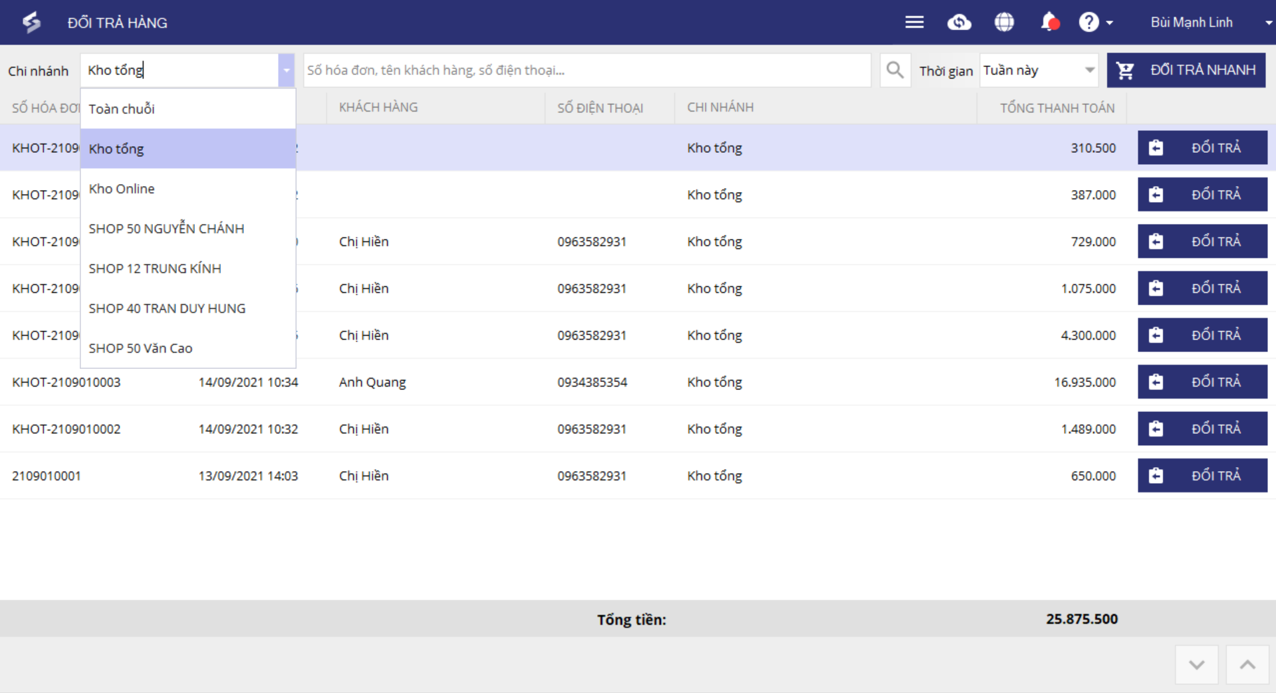Open the Thời gian 'Tuần này' dropdown
The image size is (1276, 693).
[1039, 70]
